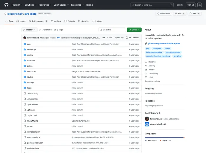The height and width of the screenshot is (153, 206).
Task: Click the Notifications bell button
Action: coord(163,13)
